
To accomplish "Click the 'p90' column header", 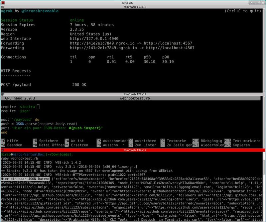I will click(x=166, y=57).
